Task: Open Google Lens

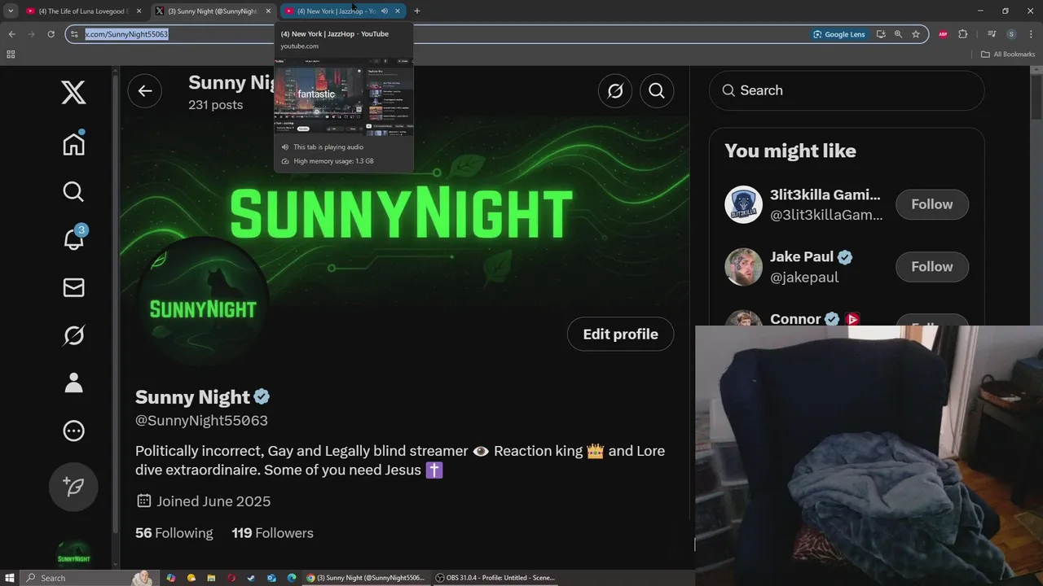Action: tap(838, 34)
